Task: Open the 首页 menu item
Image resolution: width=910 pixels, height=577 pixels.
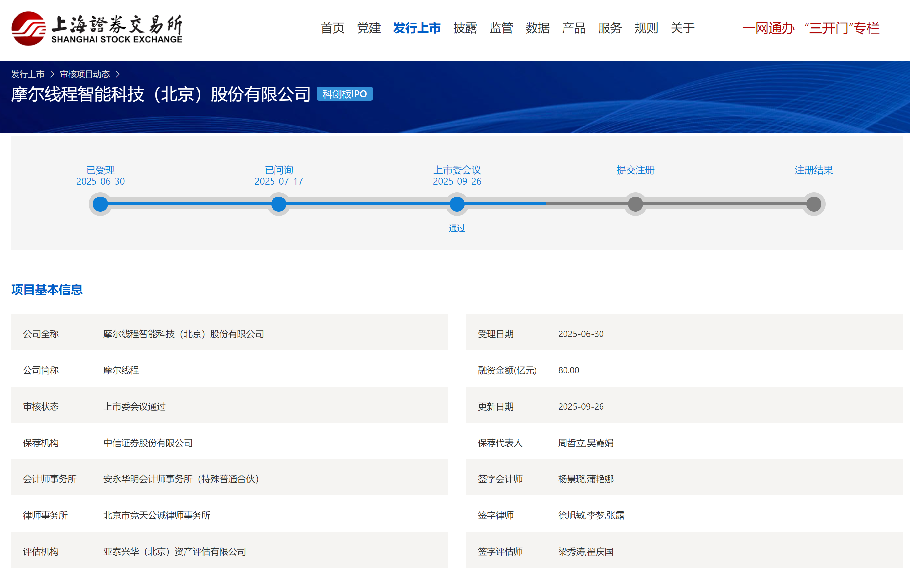Action: 332,28
